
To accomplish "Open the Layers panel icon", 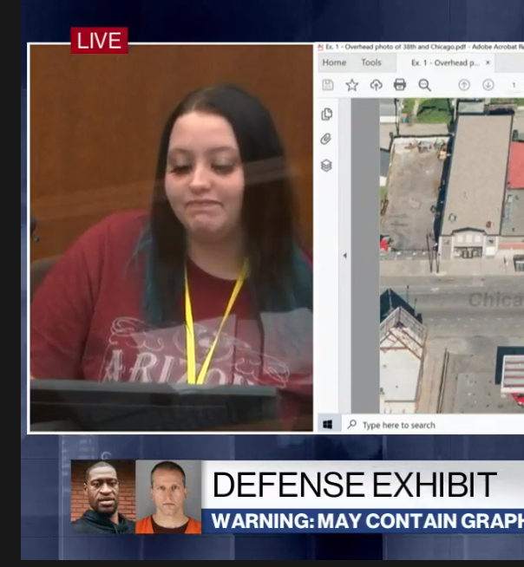I will (326, 166).
